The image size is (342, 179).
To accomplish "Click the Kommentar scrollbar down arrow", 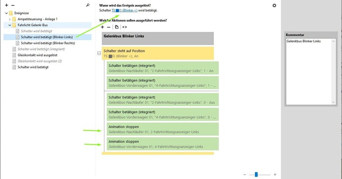I will (x=333, y=102).
